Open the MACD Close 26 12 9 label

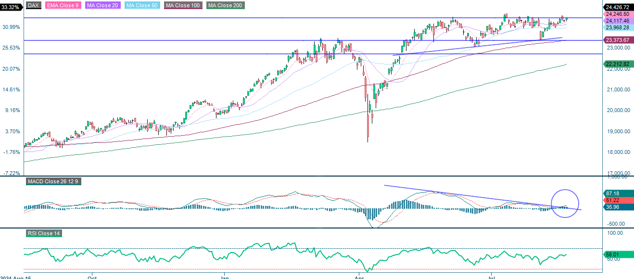coord(54,182)
